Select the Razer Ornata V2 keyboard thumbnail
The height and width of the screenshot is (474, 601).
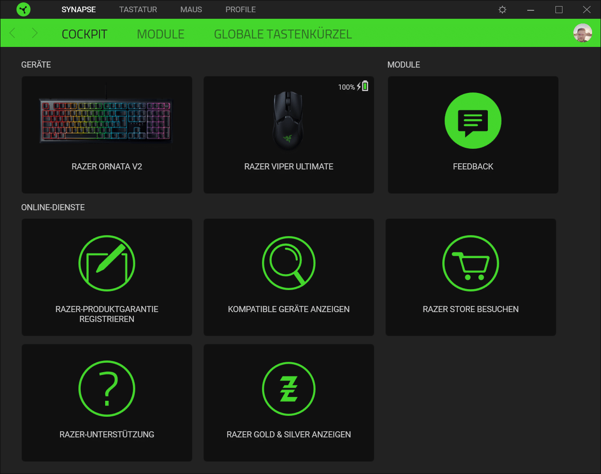[x=107, y=121]
